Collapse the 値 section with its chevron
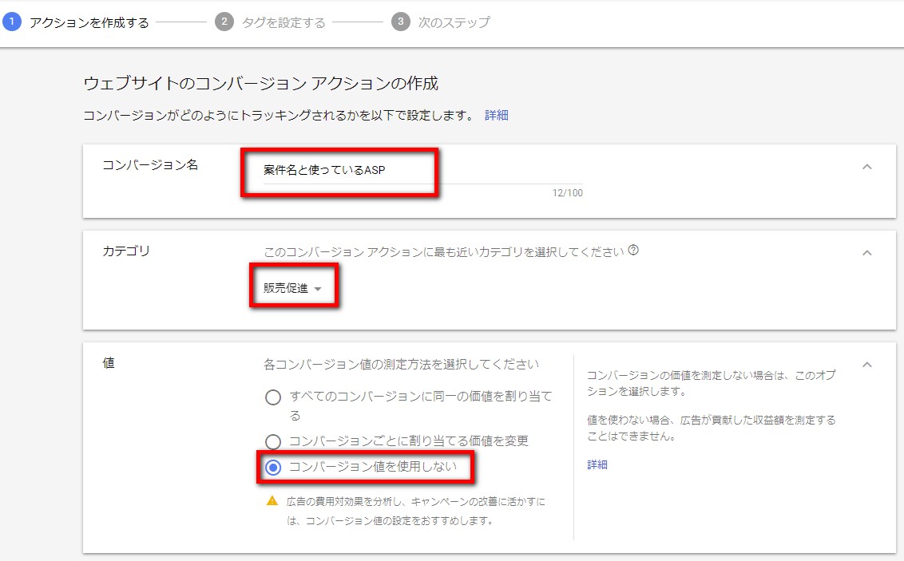 (867, 365)
